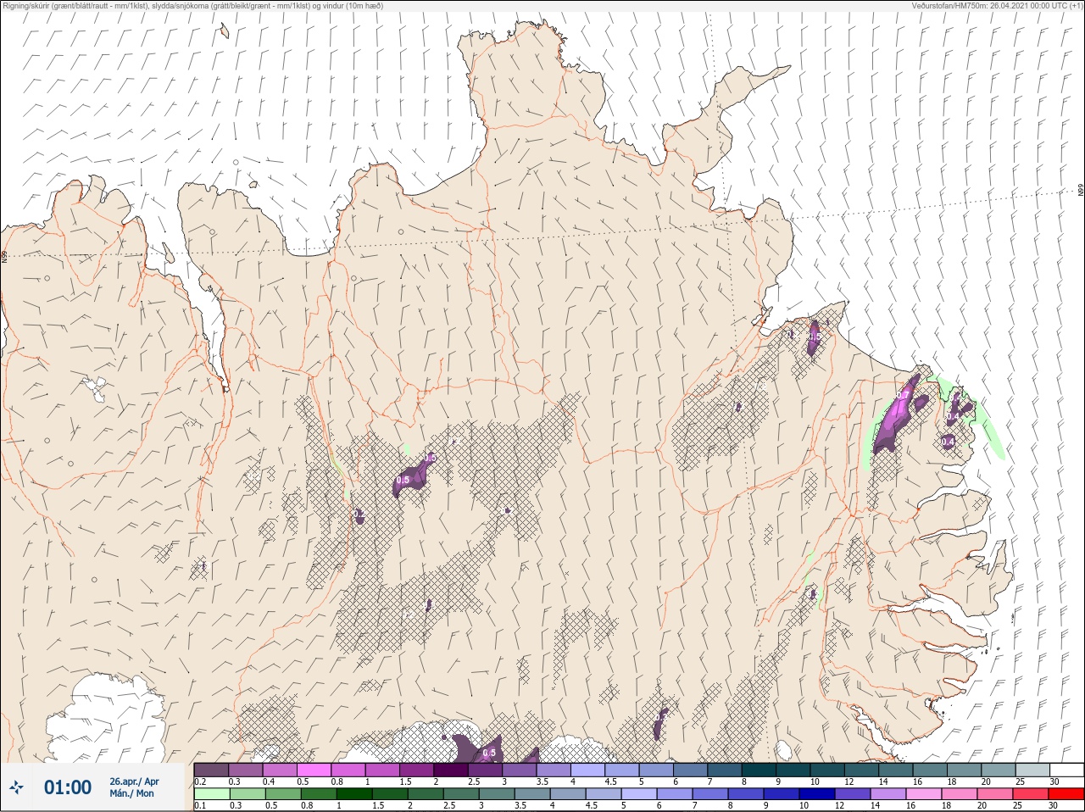Pick the dull plum first swatch of upper scale
This screenshot has width=1085, height=812.
[x=211, y=770]
